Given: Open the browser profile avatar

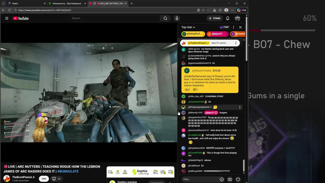Looking at the screenshot, I should pyautogui.click(x=226, y=10).
